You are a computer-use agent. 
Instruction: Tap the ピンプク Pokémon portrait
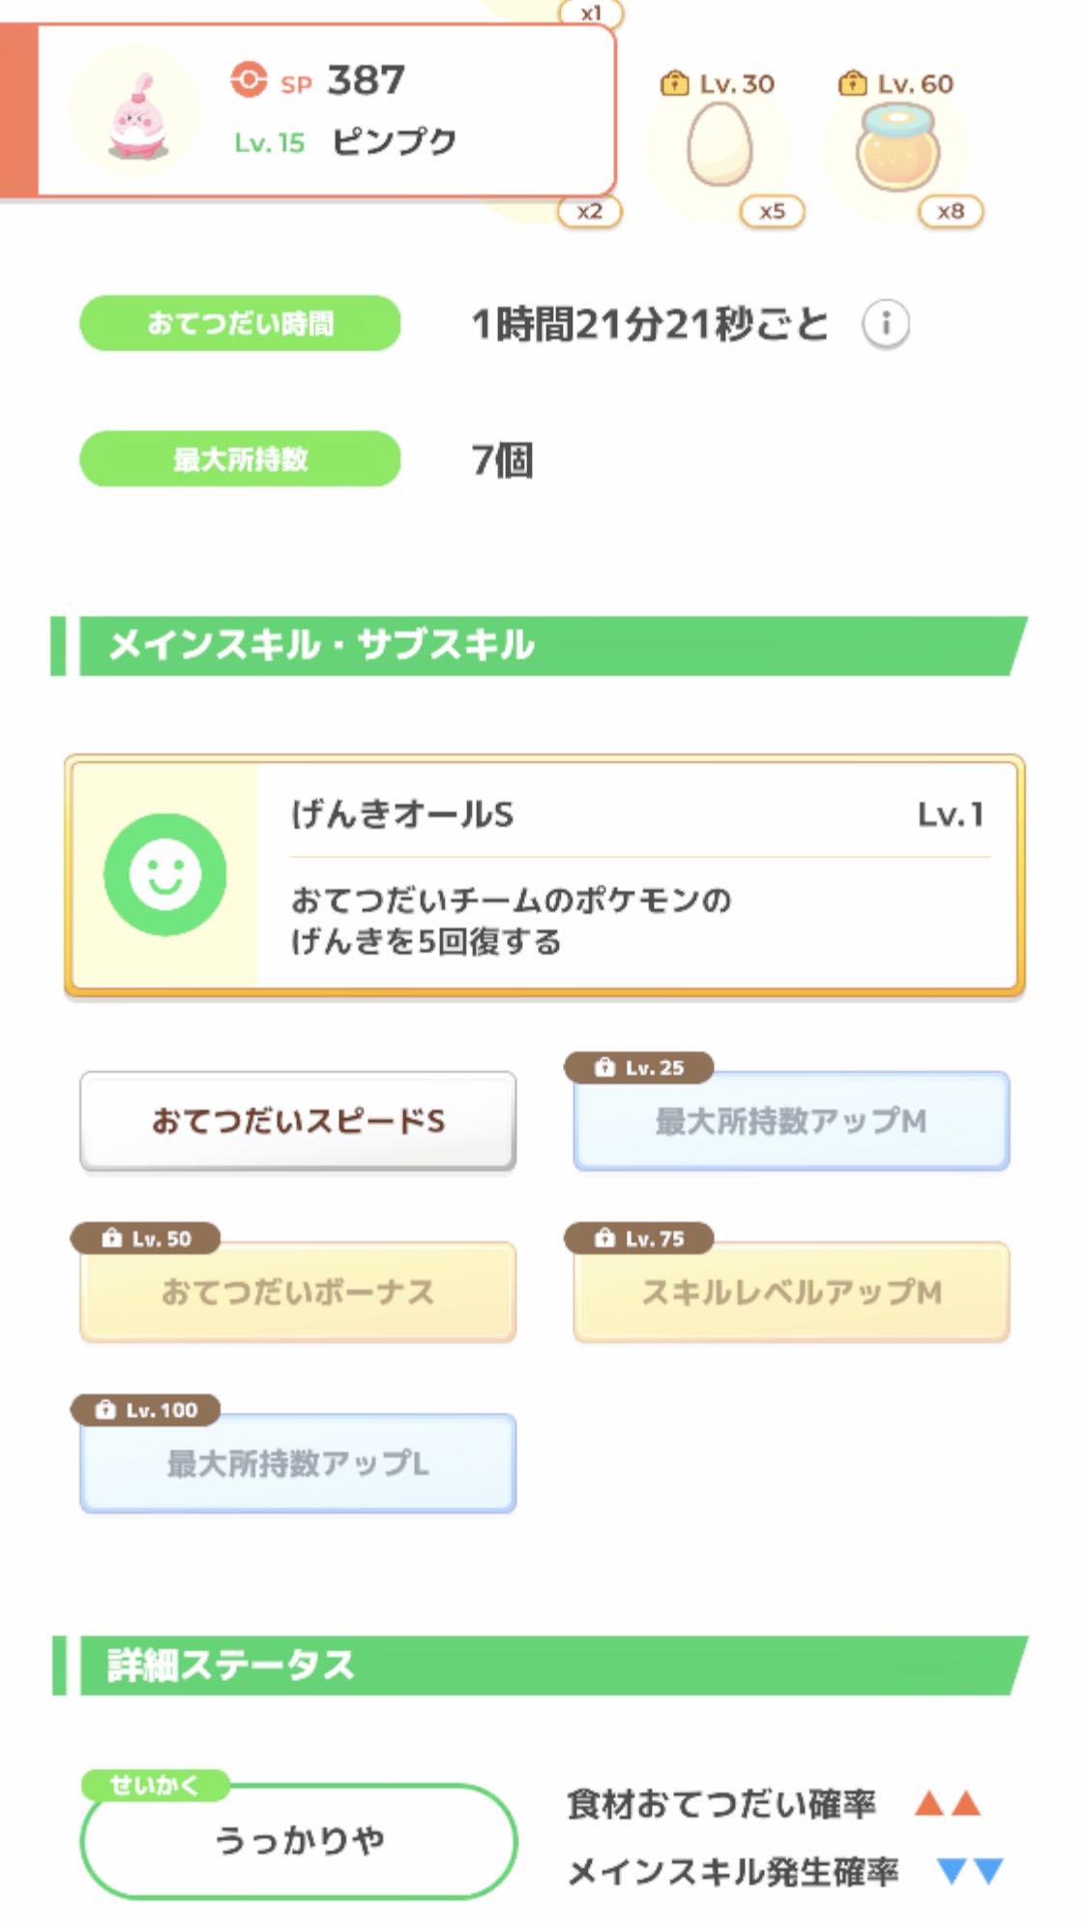[135, 111]
